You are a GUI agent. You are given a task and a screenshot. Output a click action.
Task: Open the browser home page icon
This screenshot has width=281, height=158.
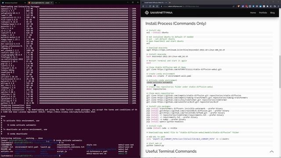pyautogui.click(x=154, y=6)
